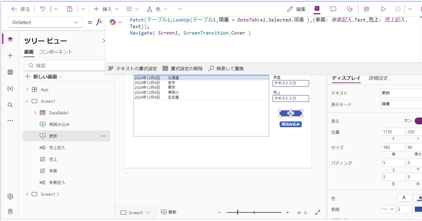Viewport: 422px width, 221px height.
Task: Open the Settings gear icon in sidebar
Action: (x=10, y=196)
